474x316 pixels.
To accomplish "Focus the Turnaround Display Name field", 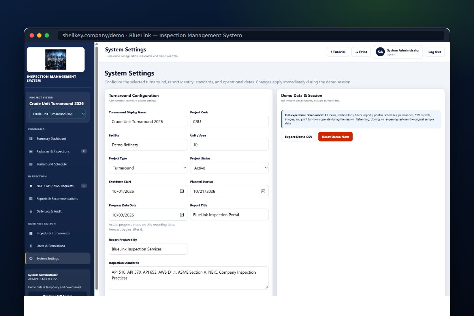I will [x=148, y=122].
